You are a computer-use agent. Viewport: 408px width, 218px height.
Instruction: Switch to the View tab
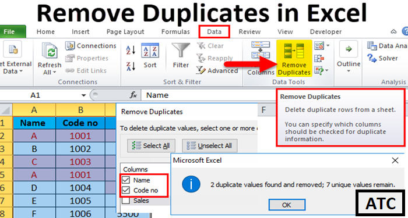[x=285, y=31]
